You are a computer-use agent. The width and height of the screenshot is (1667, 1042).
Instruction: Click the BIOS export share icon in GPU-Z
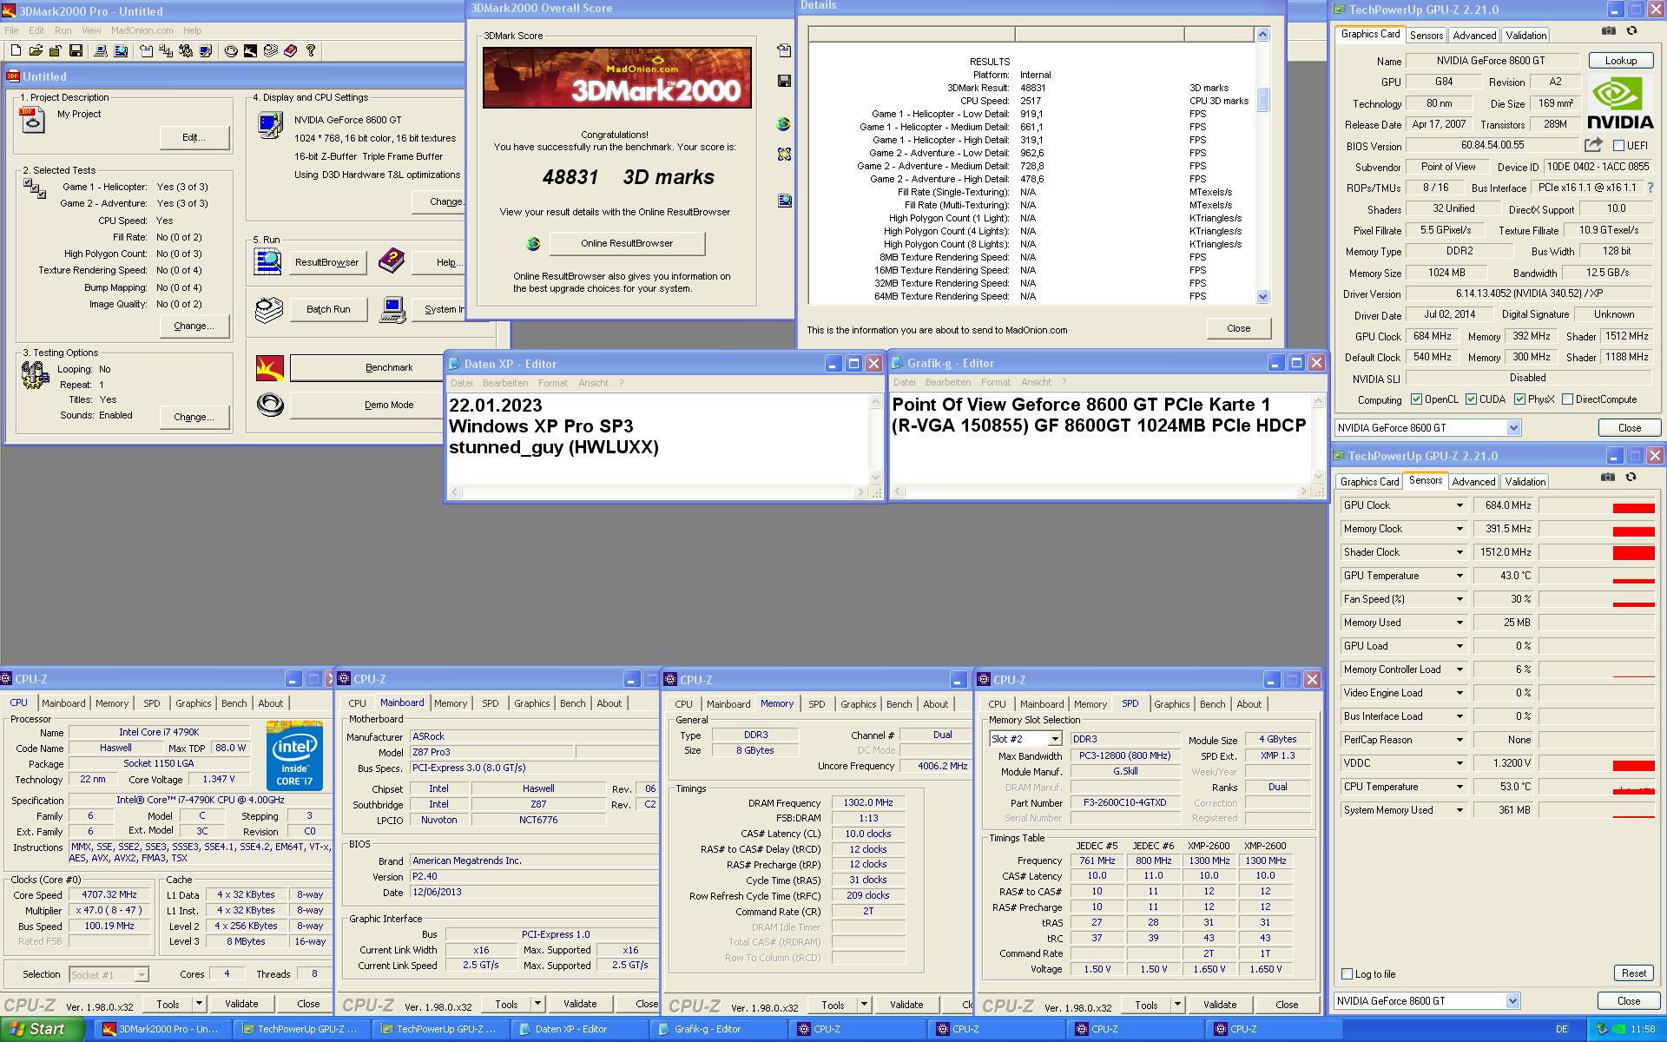pyautogui.click(x=1593, y=145)
